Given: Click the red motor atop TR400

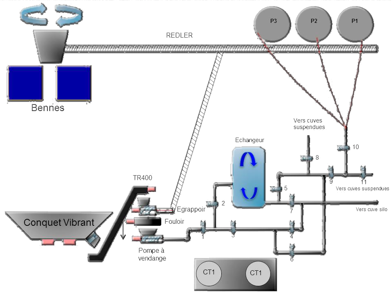Looking at the screenshot, I should 152,189.
